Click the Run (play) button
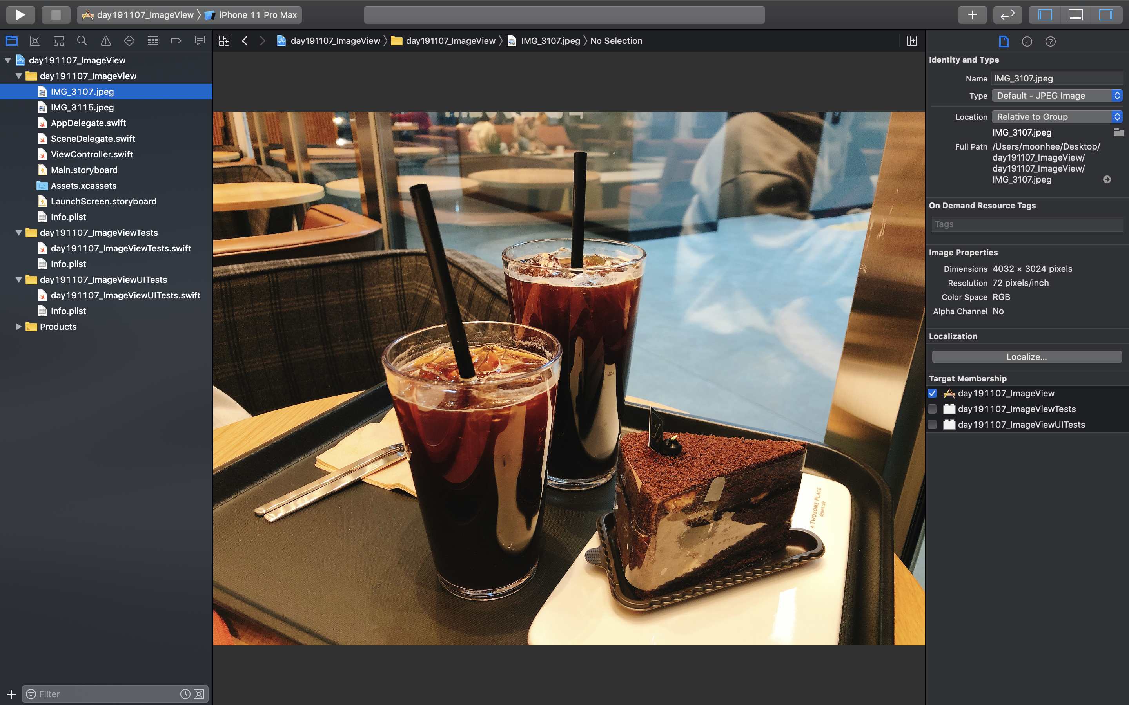 [x=20, y=15]
